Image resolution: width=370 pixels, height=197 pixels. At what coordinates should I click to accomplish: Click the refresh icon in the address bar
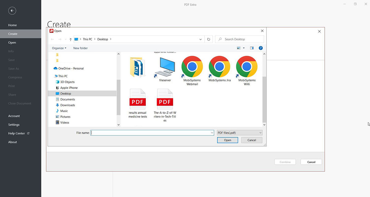tap(208, 39)
